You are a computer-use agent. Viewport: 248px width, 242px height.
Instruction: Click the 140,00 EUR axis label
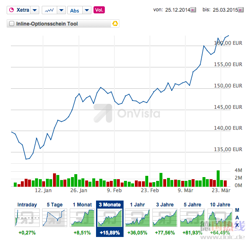(228, 128)
